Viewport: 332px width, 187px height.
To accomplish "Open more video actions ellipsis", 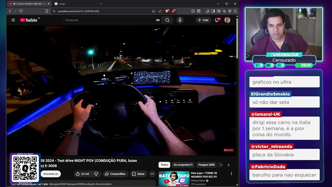I will click(x=152, y=174).
